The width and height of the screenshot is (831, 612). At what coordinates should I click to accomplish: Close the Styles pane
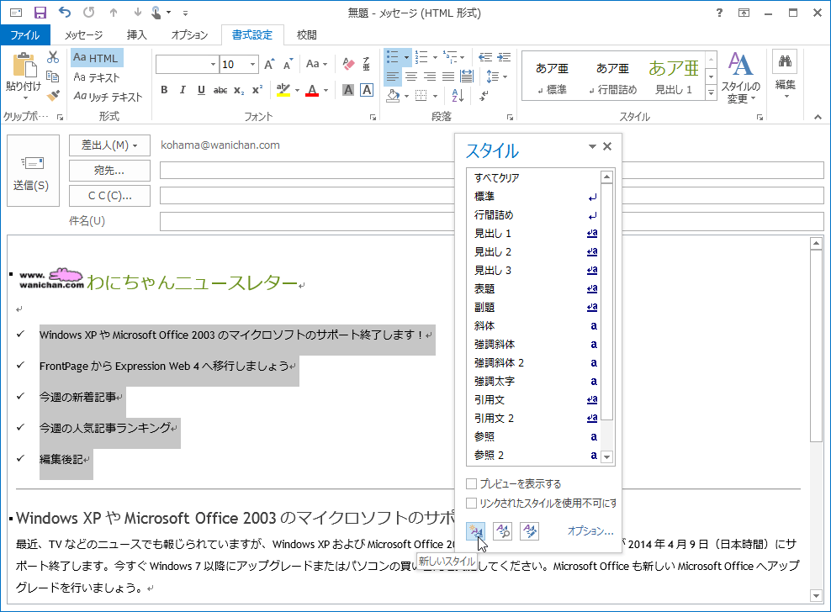pos(607,147)
